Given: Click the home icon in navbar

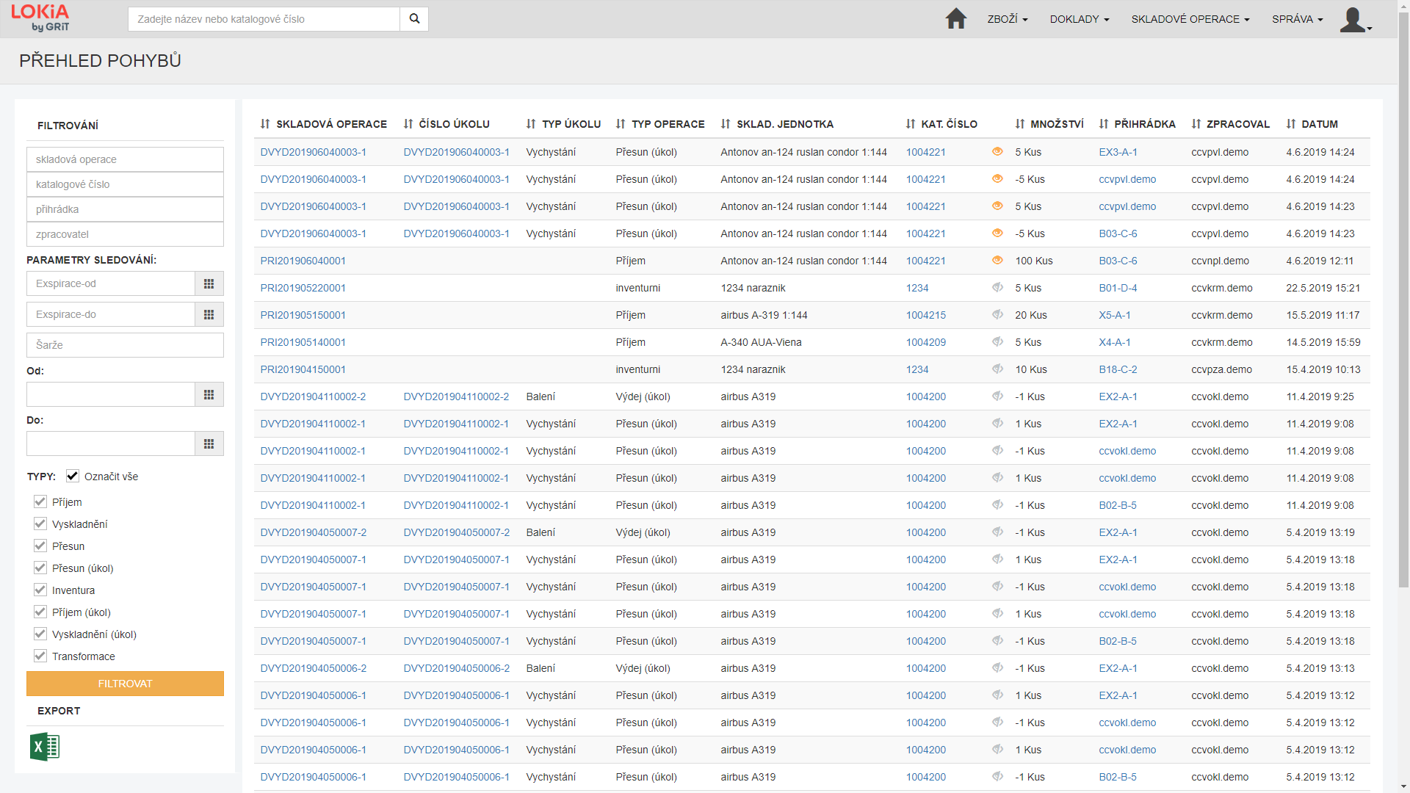Looking at the screenshot, I should [955, 19].
